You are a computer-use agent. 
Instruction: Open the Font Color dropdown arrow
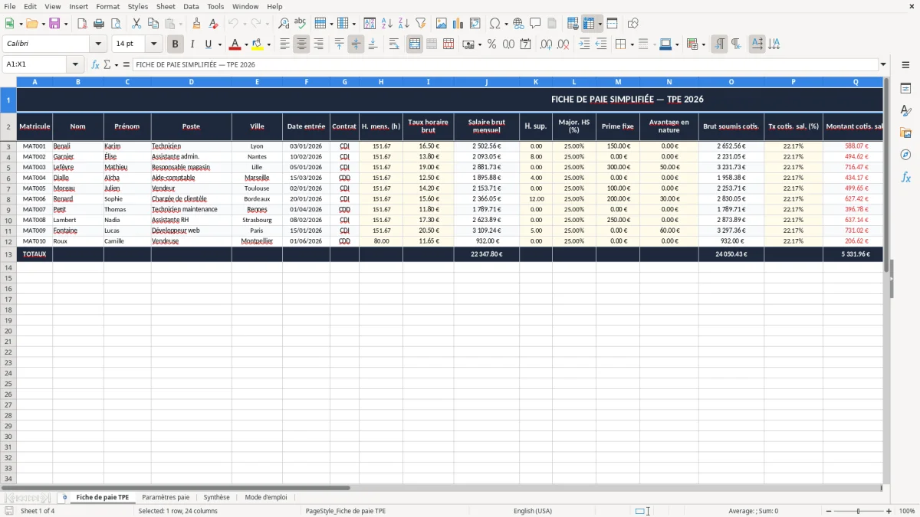(x=246, y=44)
